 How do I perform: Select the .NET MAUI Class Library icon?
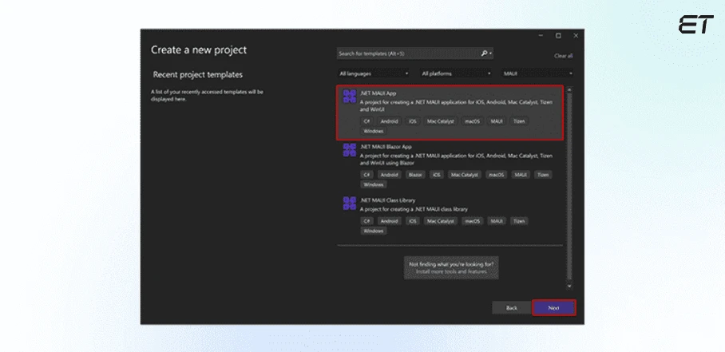tap(350, 204)
